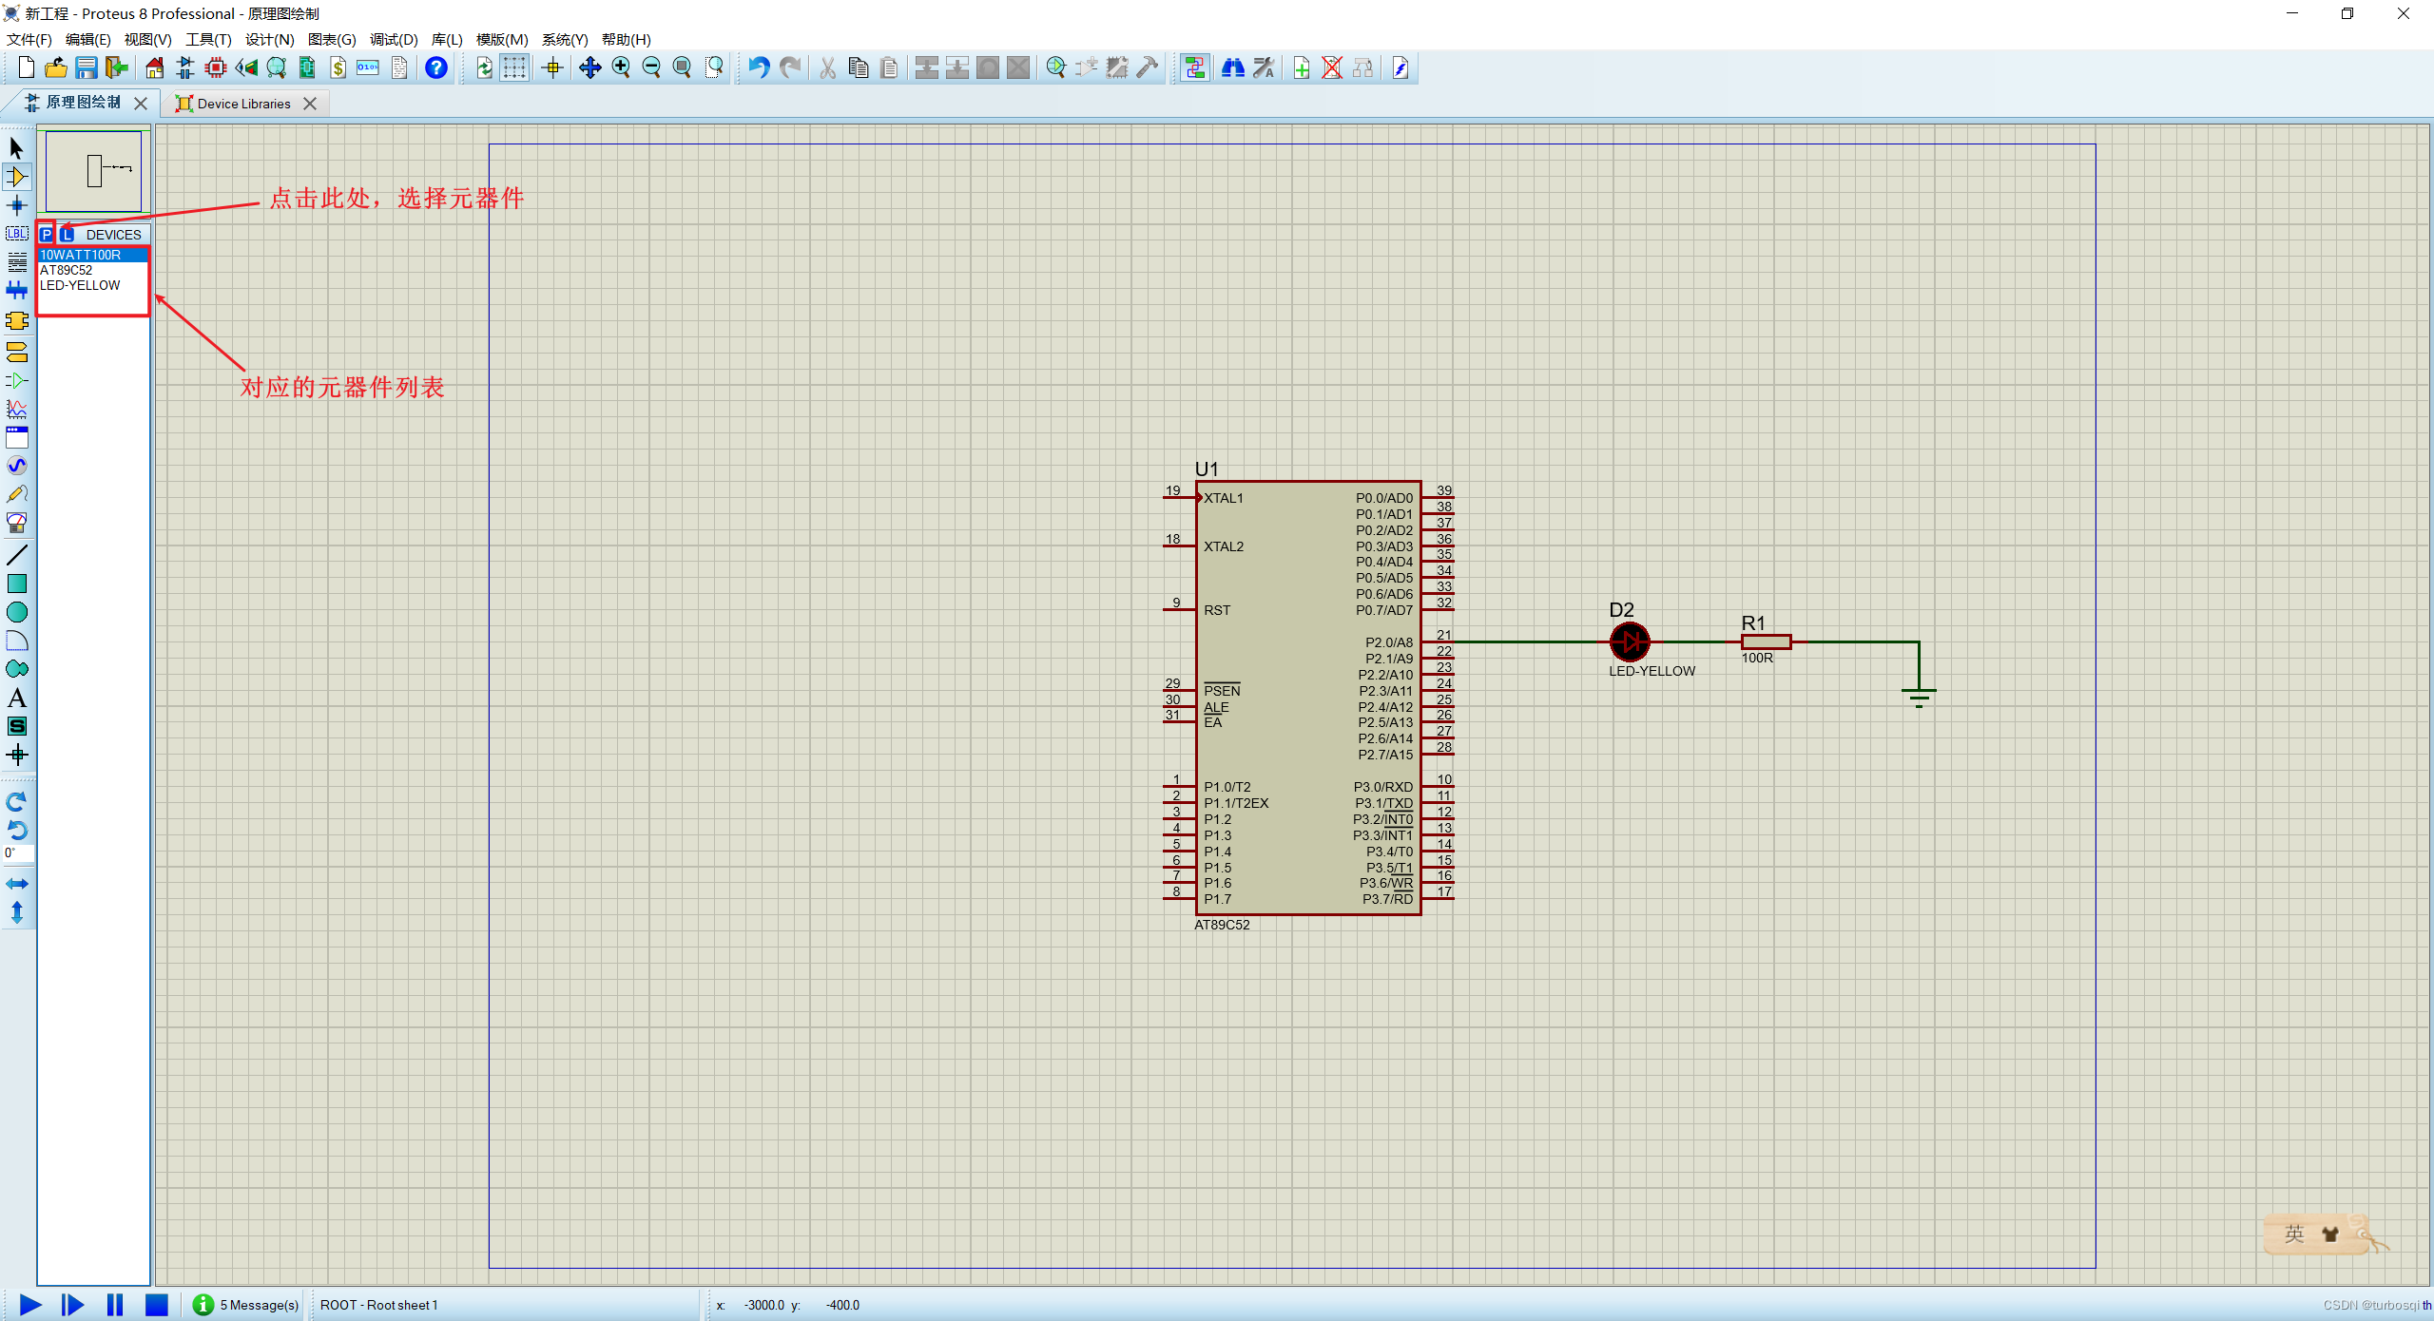This screenshot has height=1321, width=2434.
Task: Toggle grid display icon
Action: pyautogui.click(x=514, y=67)
